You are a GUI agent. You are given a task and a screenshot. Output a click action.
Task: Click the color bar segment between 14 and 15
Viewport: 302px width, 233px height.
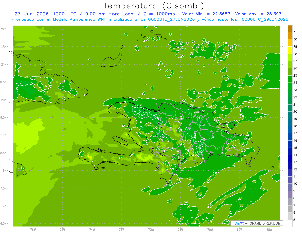click(x=290, y=151)
